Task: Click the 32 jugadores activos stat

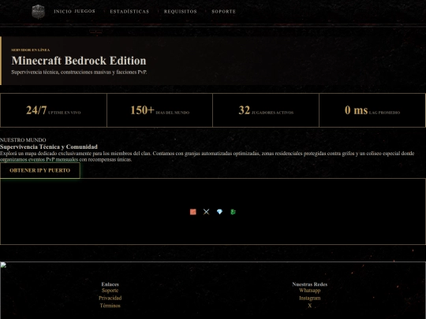Action: (266, 110)
